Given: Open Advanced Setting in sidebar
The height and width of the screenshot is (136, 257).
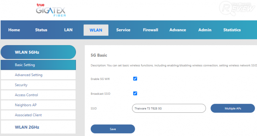Looking at the screenshot, I should (38, 75).
